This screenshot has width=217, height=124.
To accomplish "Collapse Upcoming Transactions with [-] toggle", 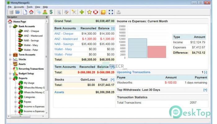I will click(x=206, y=72).
